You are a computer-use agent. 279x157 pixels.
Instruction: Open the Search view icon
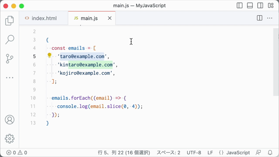pos(10,39)
